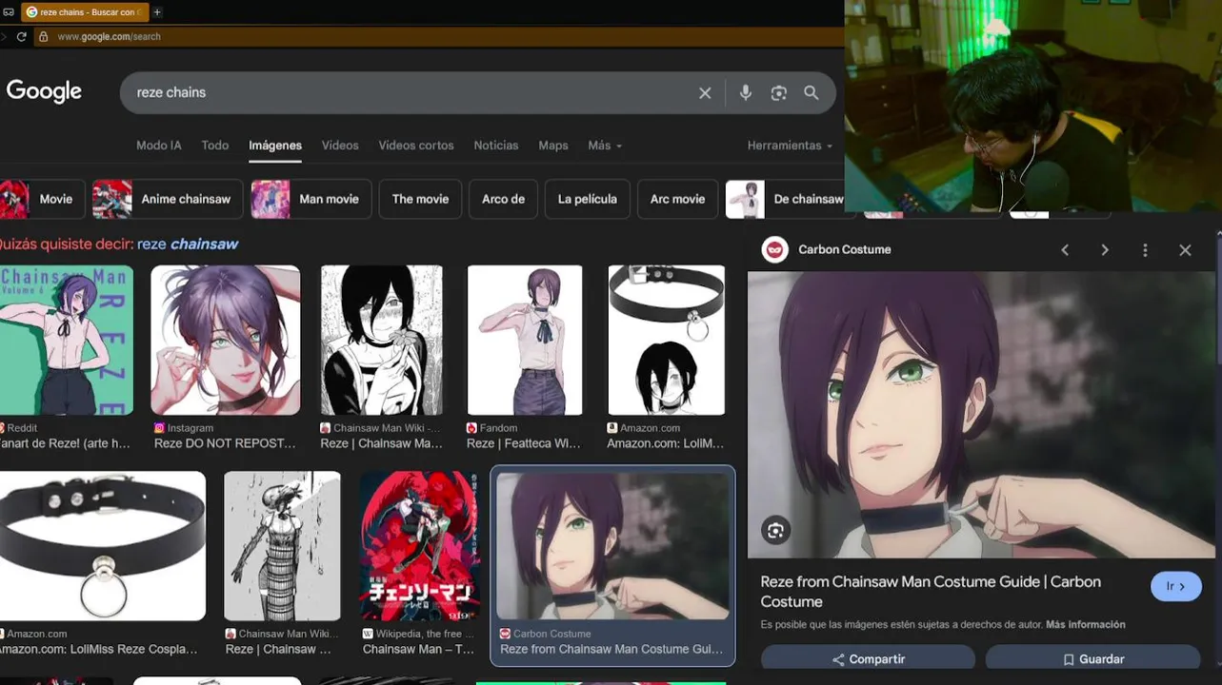View site info padlock icon in address bar
Viewport: 1222px width, 685px height.
click(43, 36)
